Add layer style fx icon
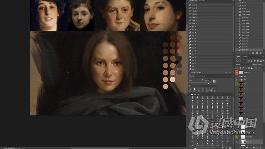This screenshot has width=265, height=149. click(243, 148)
